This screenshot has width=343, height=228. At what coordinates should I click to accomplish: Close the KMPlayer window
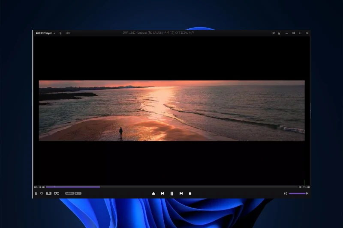click(x=307, y=33)
